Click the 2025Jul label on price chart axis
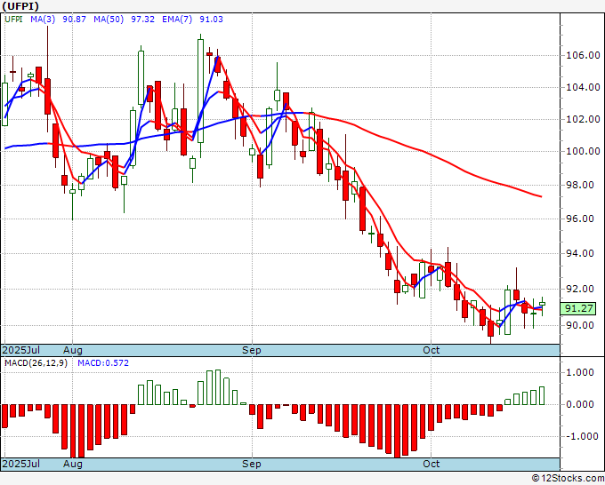The height and width of the screenshot is (485, 605). point(20,350)
